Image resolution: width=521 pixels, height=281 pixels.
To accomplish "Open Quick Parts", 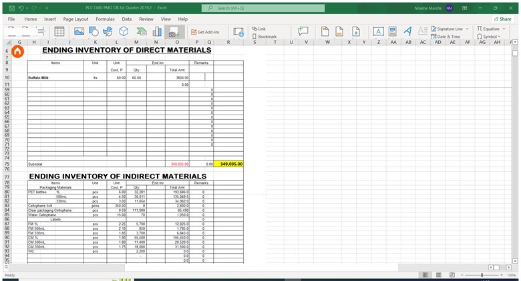I will [x=392, y=31].
